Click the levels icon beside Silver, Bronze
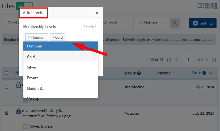 pos(26,126)
